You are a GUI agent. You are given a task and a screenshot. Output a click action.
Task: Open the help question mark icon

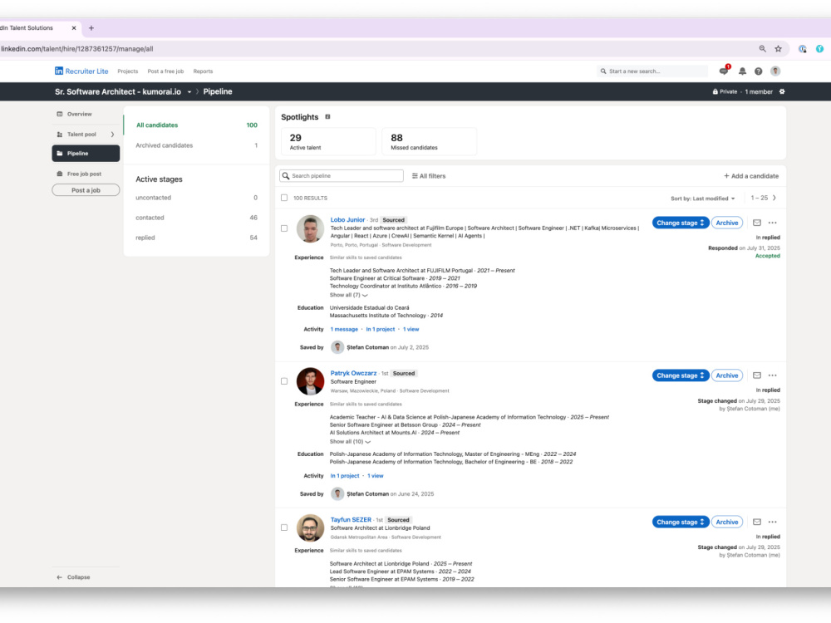[x=759, y=71]
